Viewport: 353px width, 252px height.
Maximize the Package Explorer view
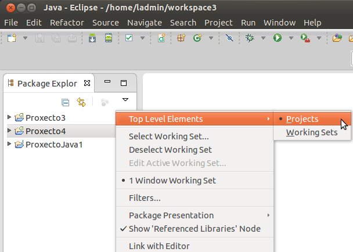tap(123, 83)
